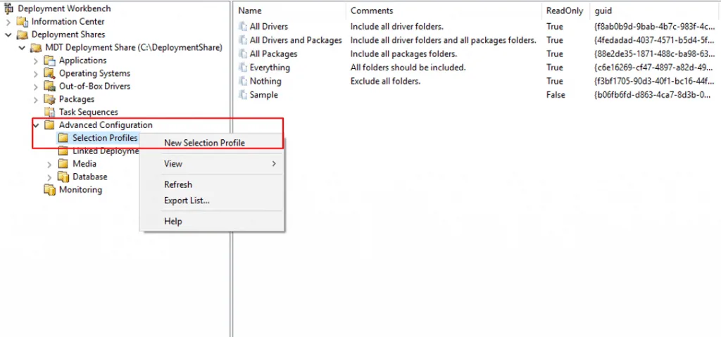
Task: Click the Selection Profiles folder icon
Action: coord(63,137)
